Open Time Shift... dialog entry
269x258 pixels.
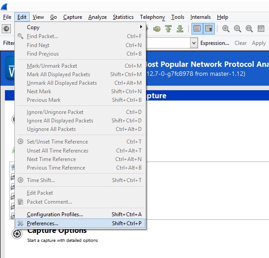pyautogui.click(x=80, y=180)
